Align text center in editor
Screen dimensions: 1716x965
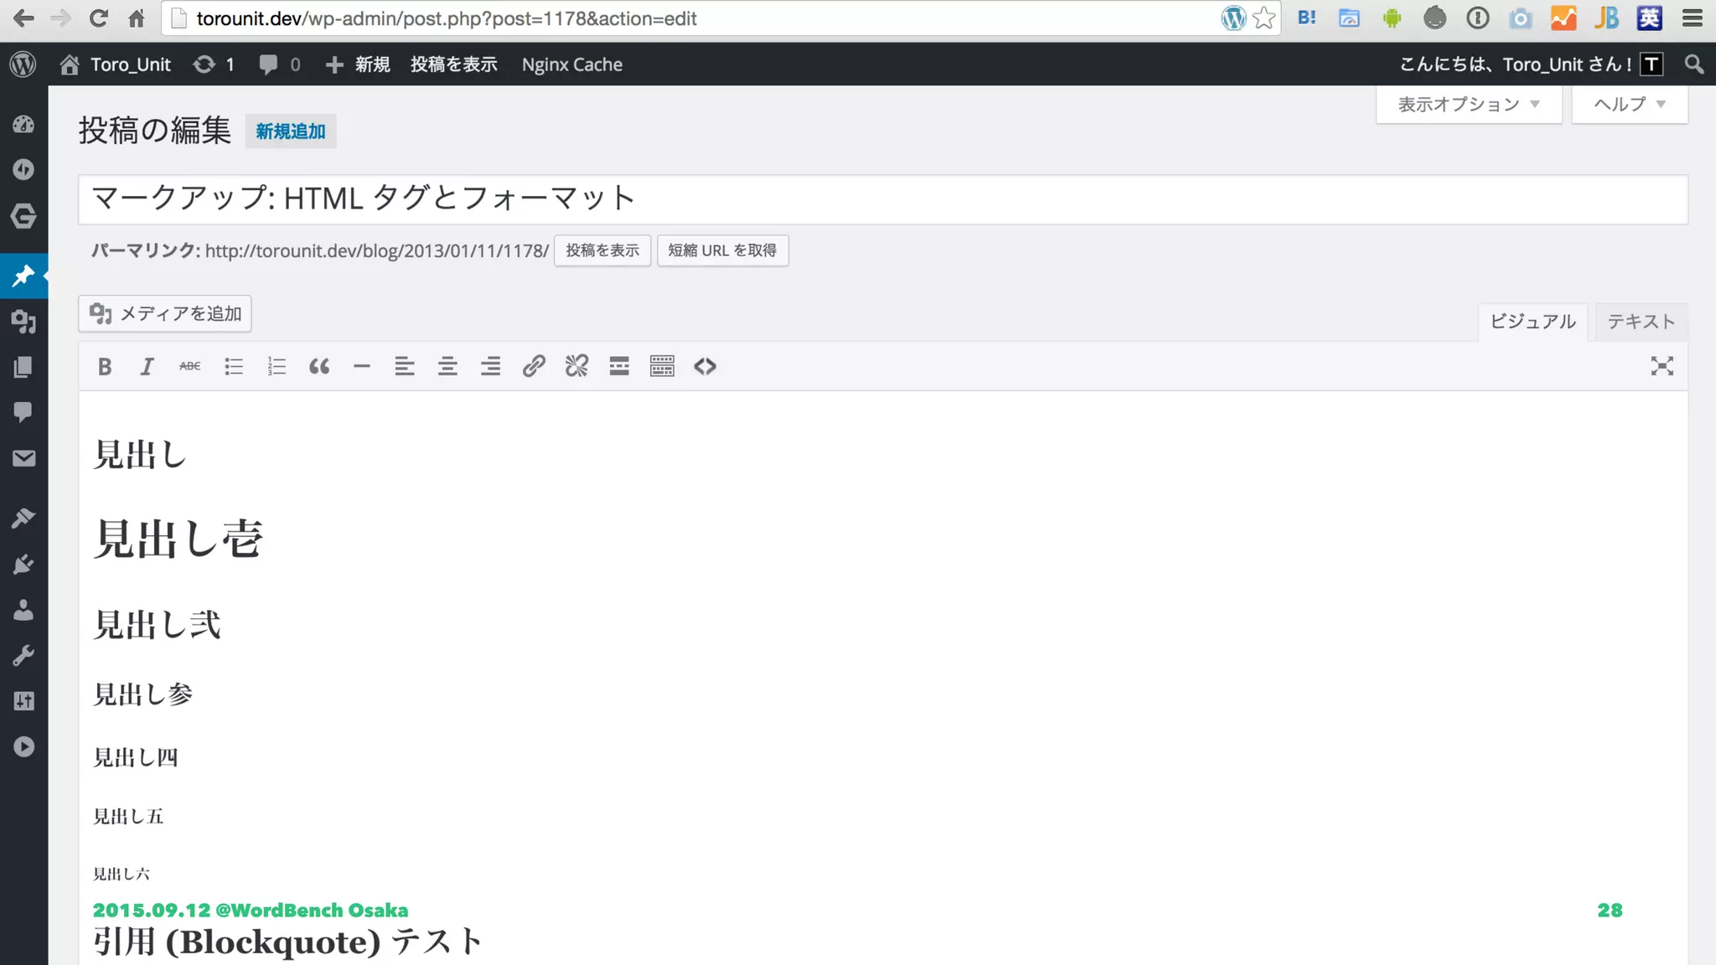tap(447, 366)
